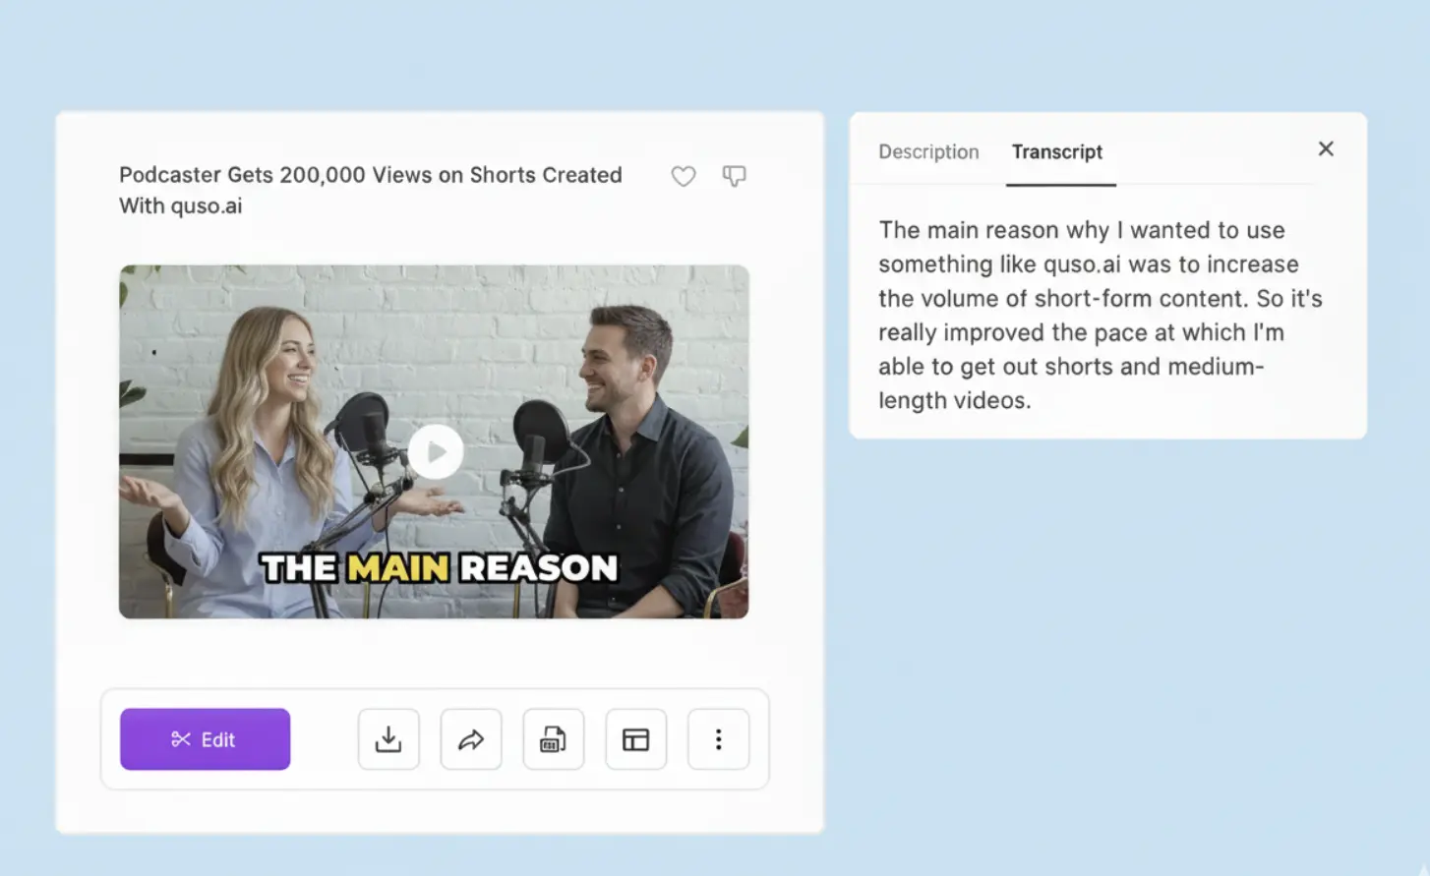Image resolution: width=1430 pixels, height=876 pixels.
Task: Click the scissors icon on Edit button
Action: [181, 739]
